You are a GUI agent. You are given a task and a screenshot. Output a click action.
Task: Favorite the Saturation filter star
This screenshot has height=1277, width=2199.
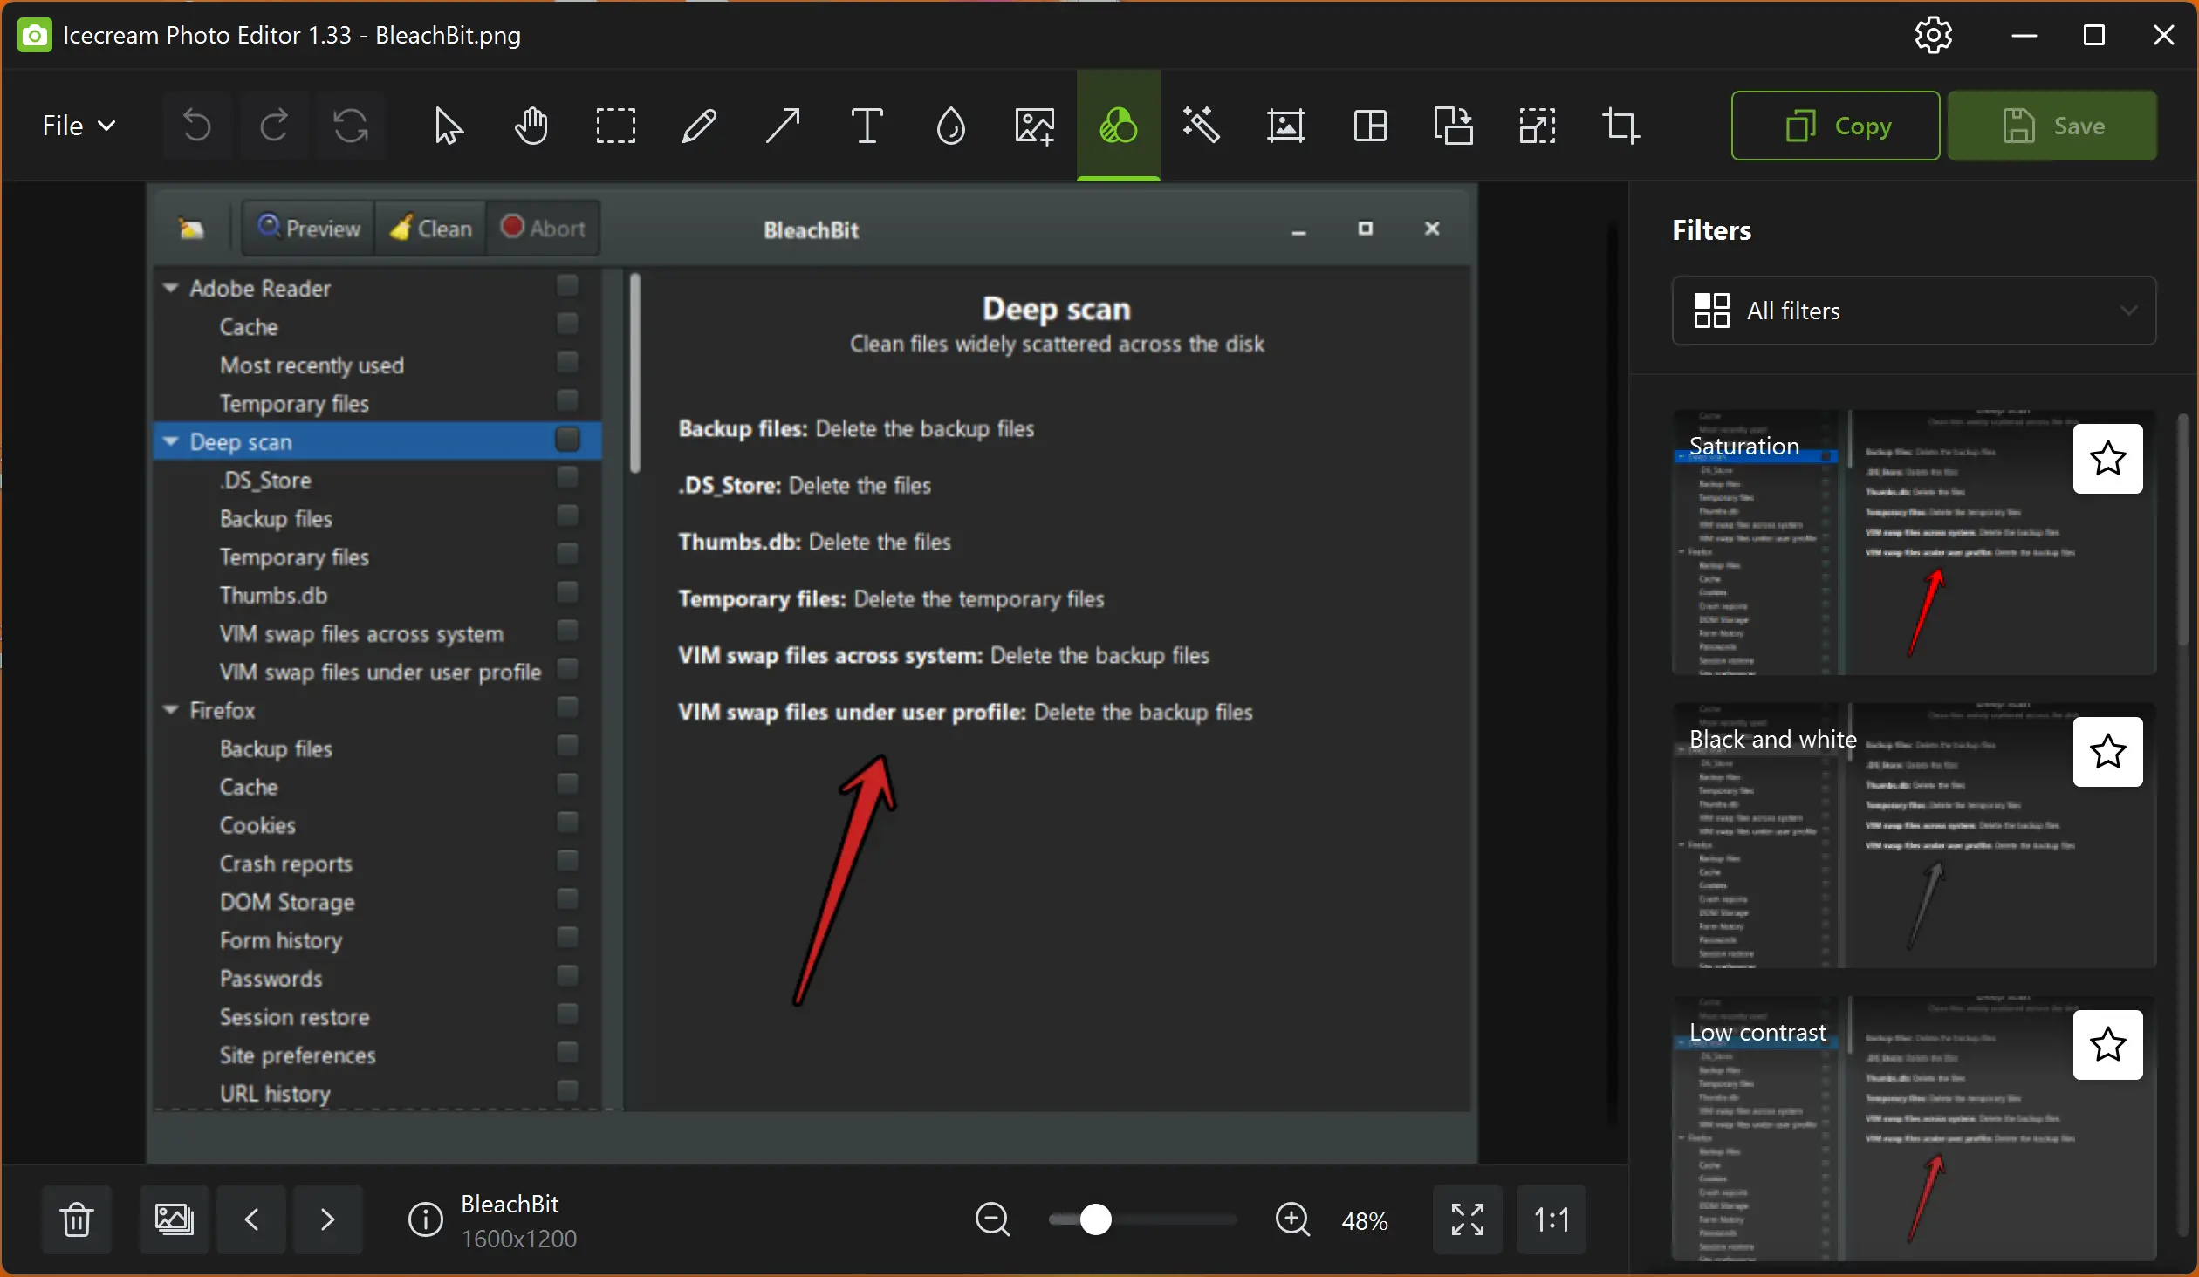pyautogui.click(x=2107, y=459)
